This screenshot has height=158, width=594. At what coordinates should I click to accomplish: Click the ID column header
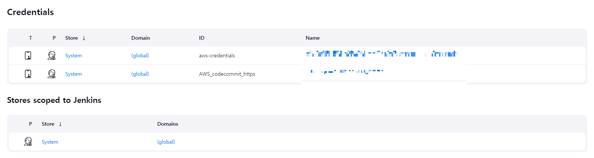tap(202, 38)
